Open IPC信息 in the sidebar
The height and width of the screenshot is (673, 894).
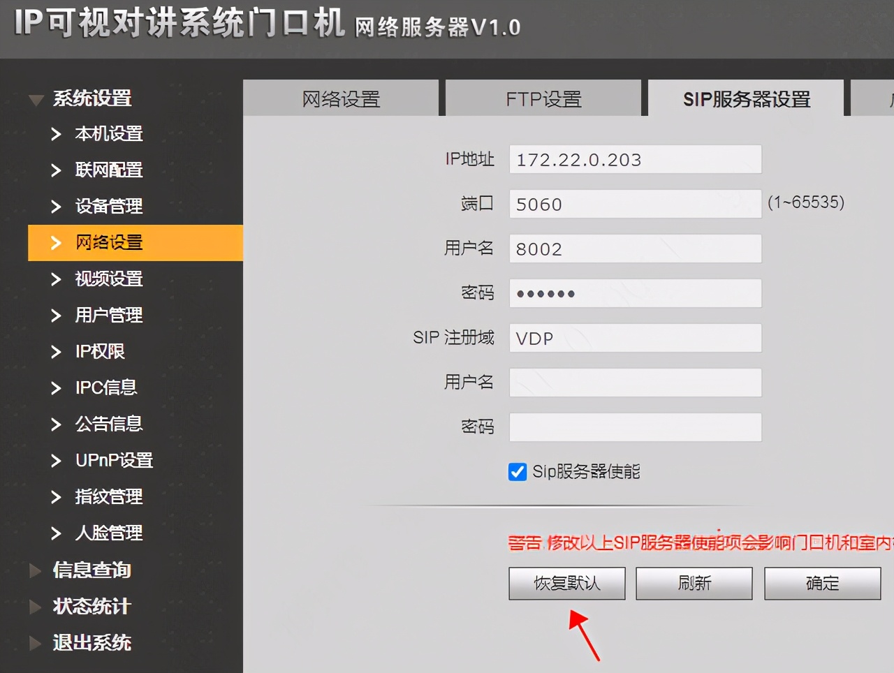pos(105,387)
